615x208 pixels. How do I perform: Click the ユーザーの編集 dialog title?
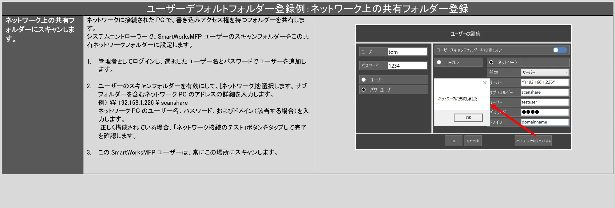(465, 34)
